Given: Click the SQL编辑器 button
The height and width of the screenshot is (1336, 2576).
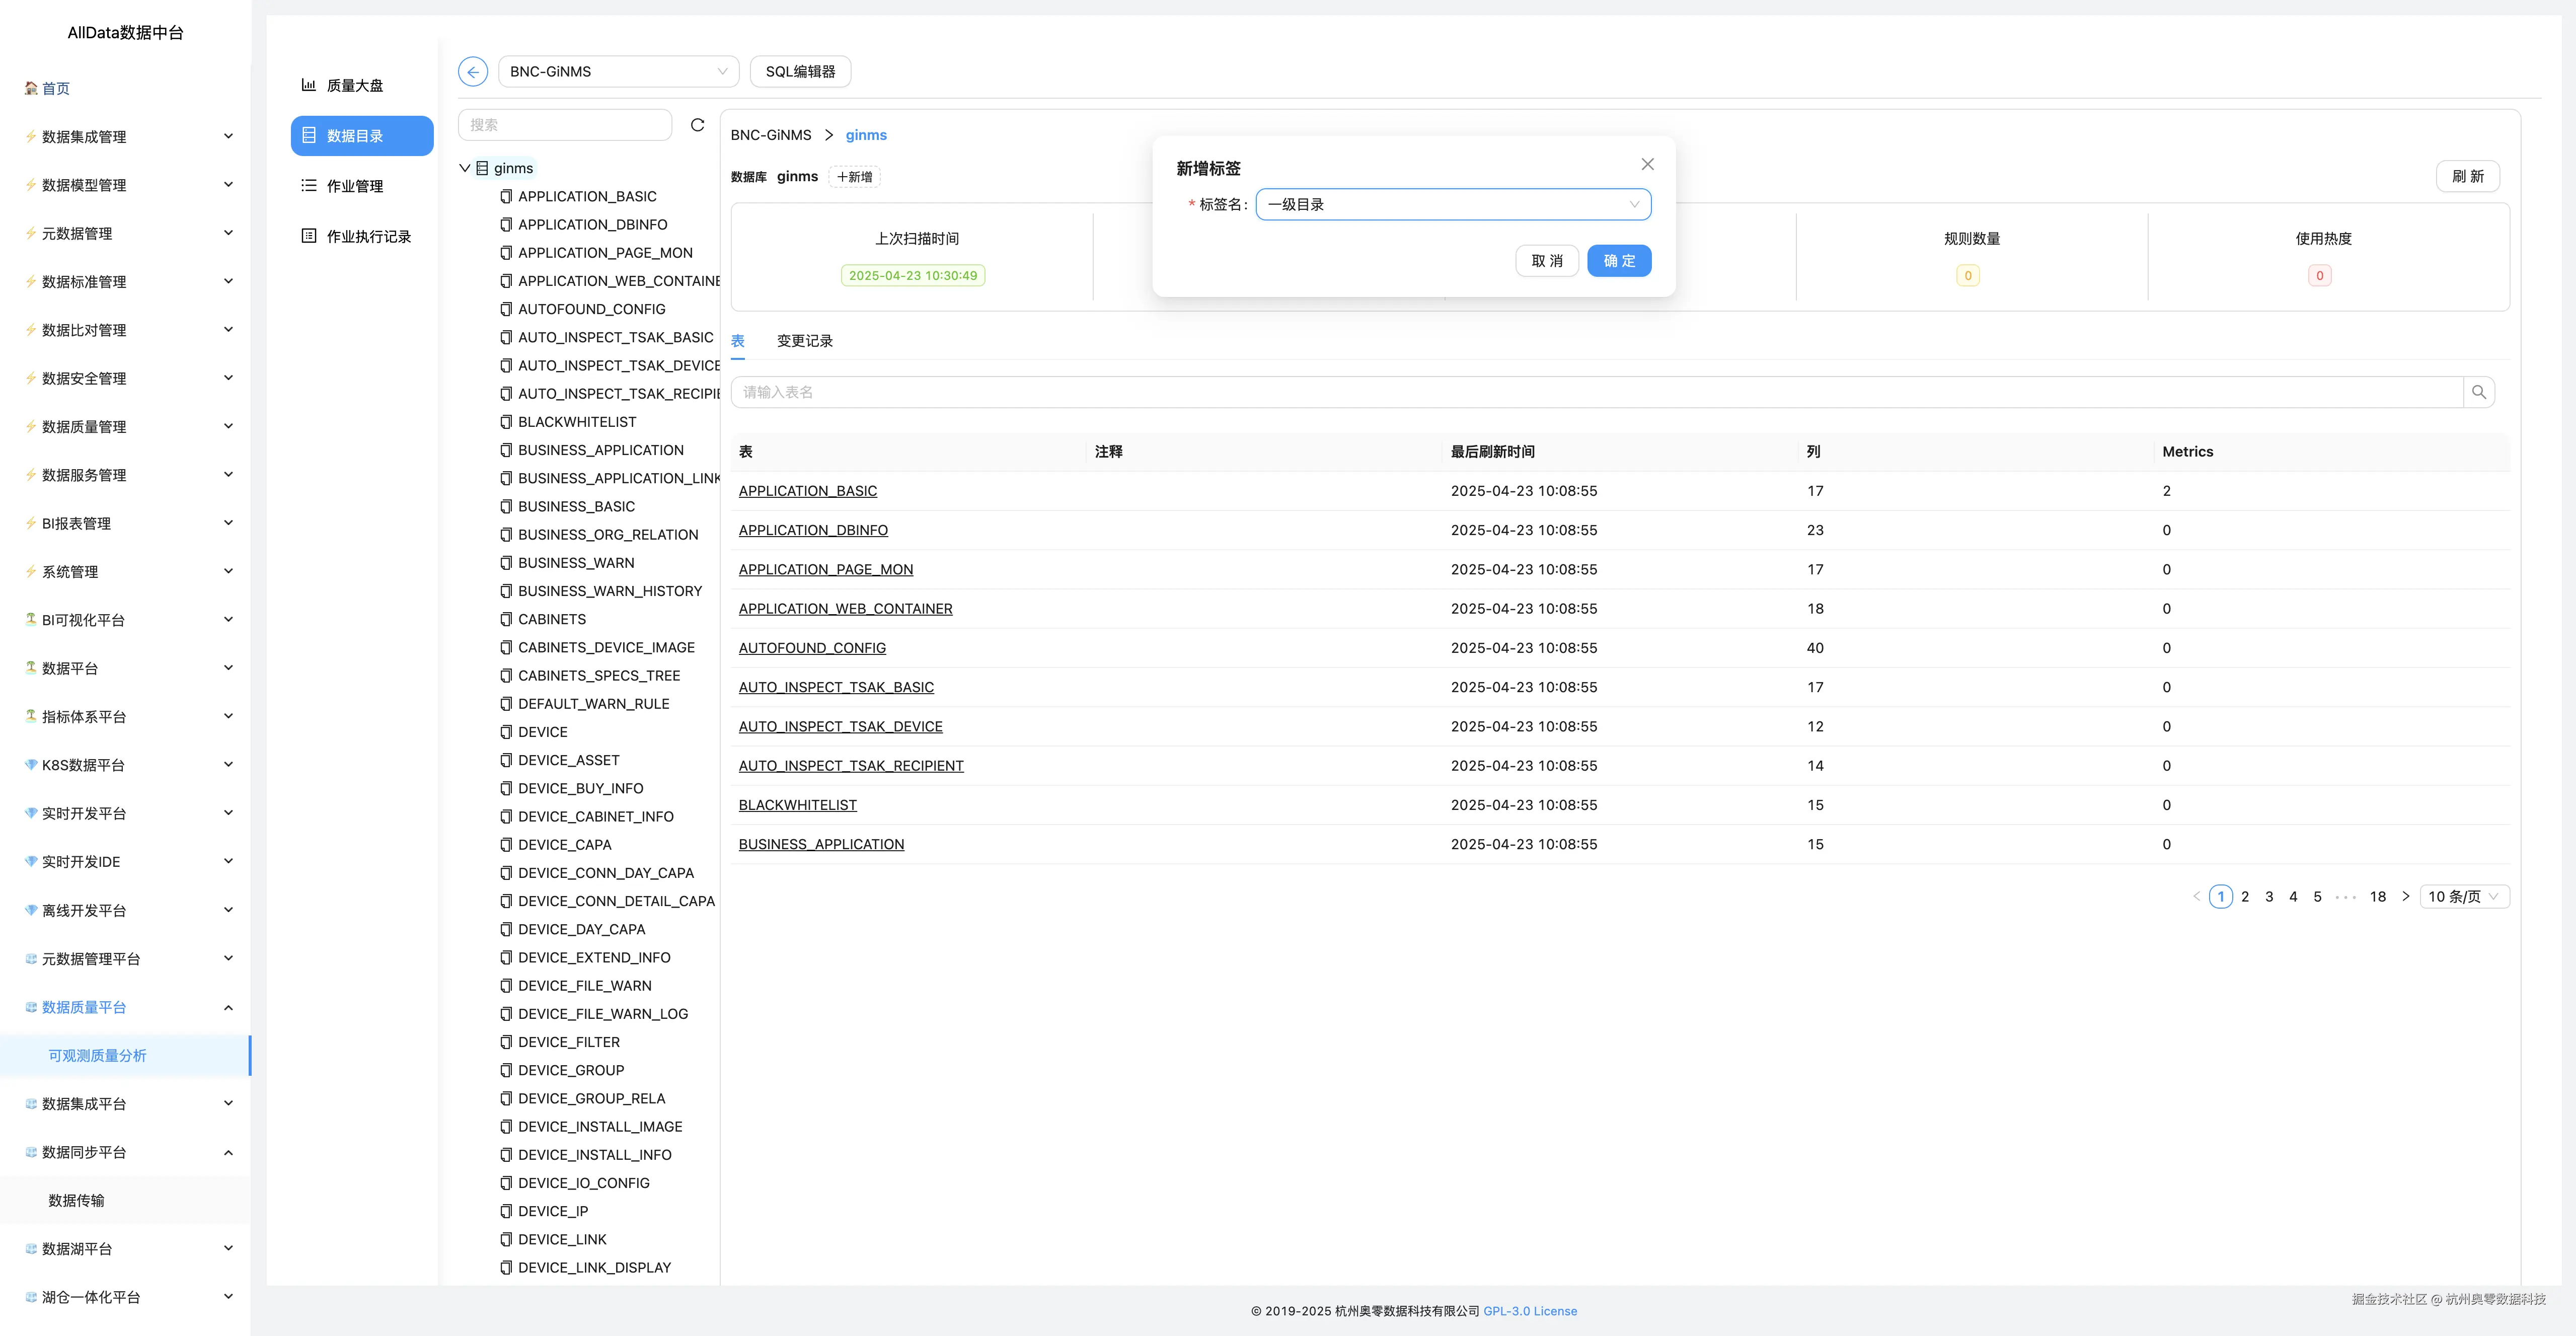Looking at the screenshot, I should coord(799,72).
